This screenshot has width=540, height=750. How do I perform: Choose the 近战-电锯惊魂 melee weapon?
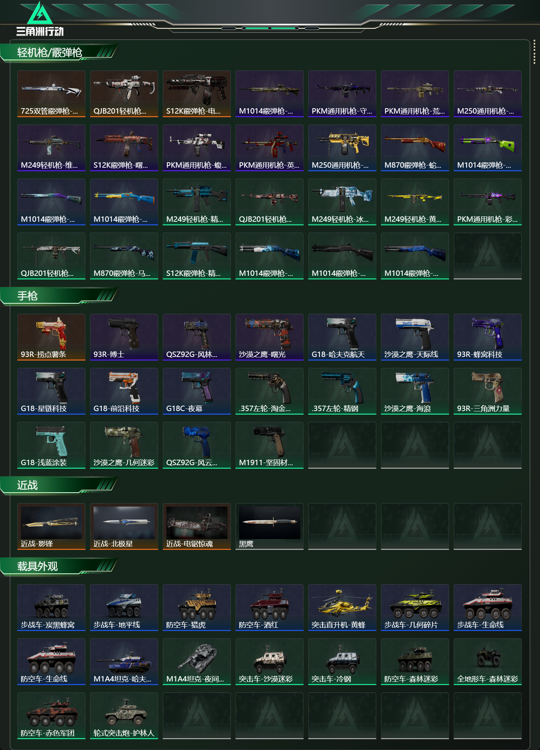(197, 526)
